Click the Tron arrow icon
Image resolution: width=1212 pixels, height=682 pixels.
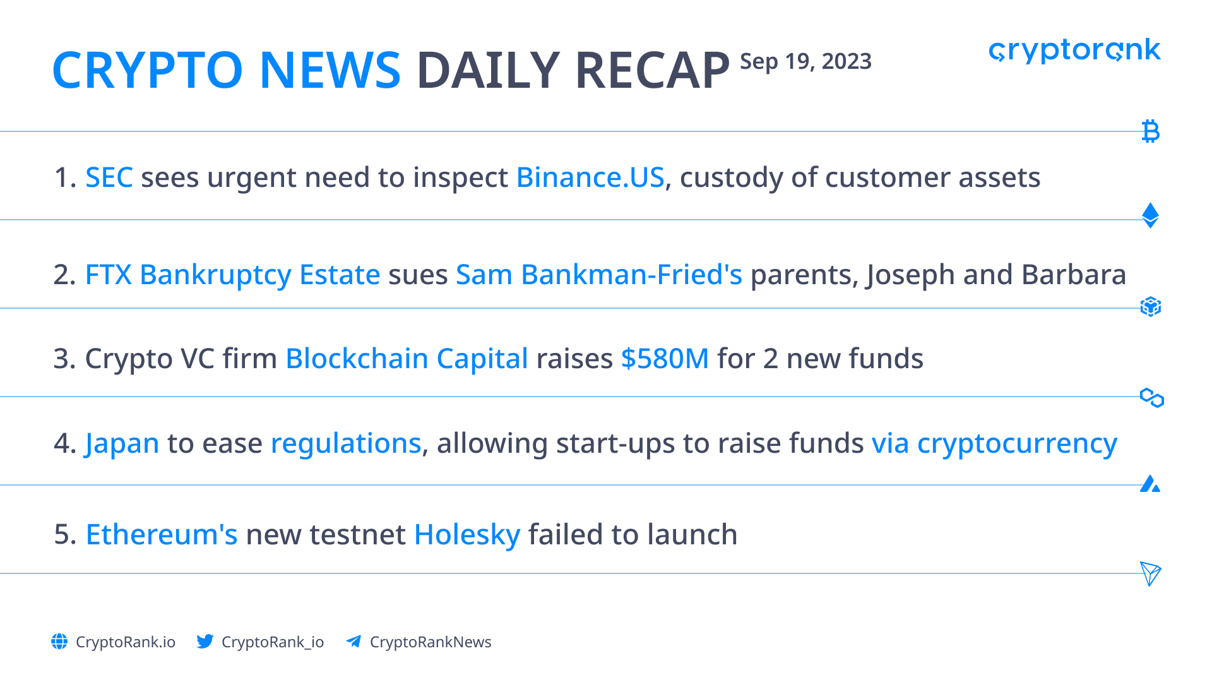[1151, 573]
